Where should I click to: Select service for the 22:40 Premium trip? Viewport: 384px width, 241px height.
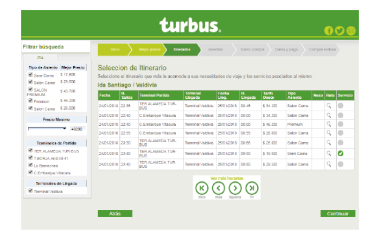coord(341,124)
